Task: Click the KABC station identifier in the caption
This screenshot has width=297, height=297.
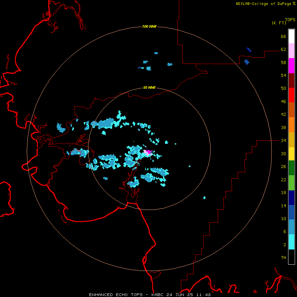Action: [x=158, y=295]
